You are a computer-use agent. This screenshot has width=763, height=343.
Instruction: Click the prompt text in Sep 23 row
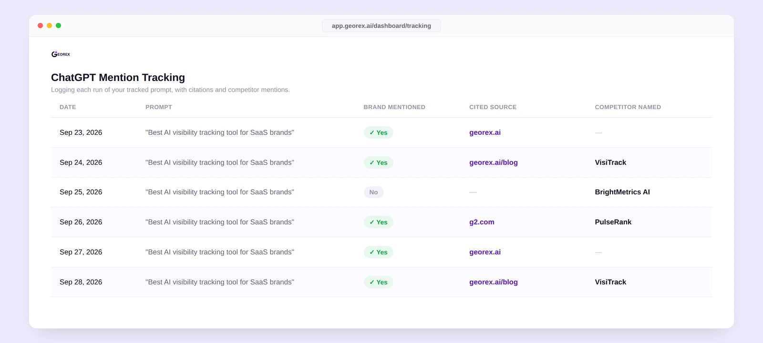point(220,132)
